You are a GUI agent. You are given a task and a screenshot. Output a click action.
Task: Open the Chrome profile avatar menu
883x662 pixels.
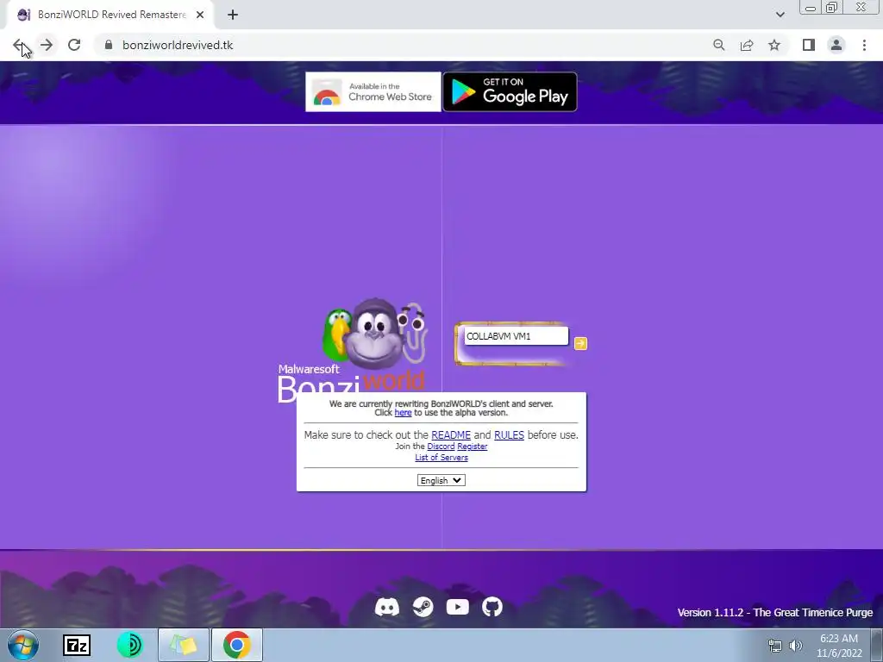(x=836, y=45)
